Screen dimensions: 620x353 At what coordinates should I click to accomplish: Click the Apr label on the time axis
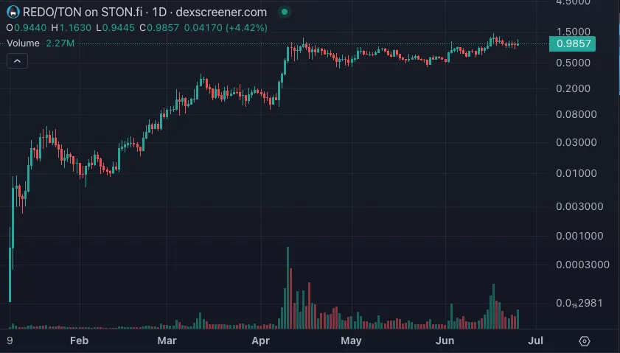260,341
